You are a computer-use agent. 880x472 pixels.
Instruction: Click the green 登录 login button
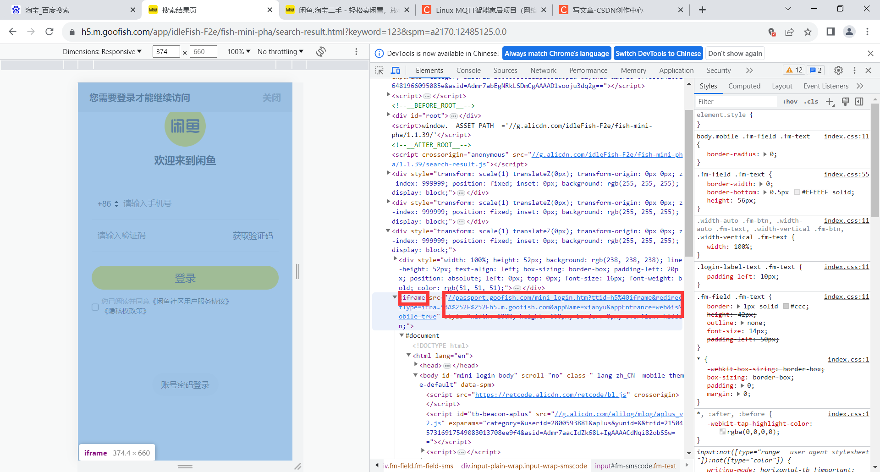click(x=185, y=278)
